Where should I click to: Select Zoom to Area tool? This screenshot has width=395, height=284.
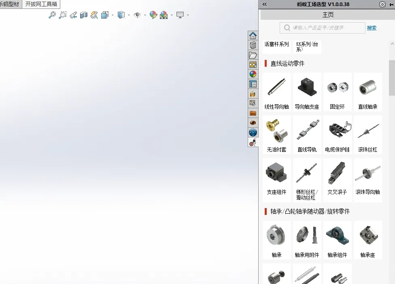(x=62, y=15)
